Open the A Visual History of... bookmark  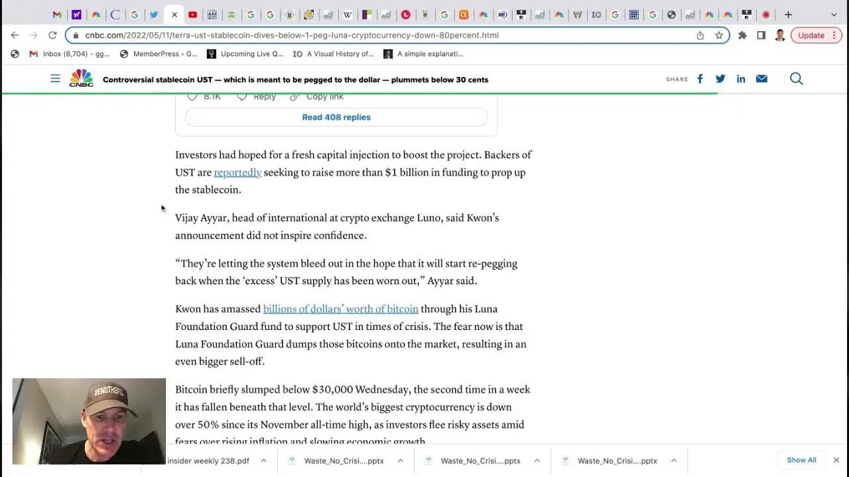click(333, 54)
